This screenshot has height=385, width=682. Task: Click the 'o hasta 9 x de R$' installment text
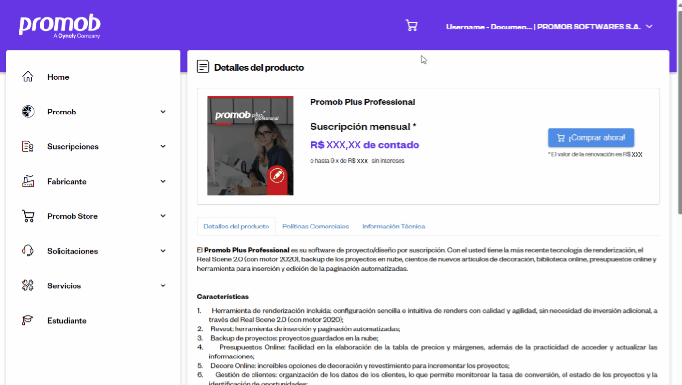click(x=357, y=161)
